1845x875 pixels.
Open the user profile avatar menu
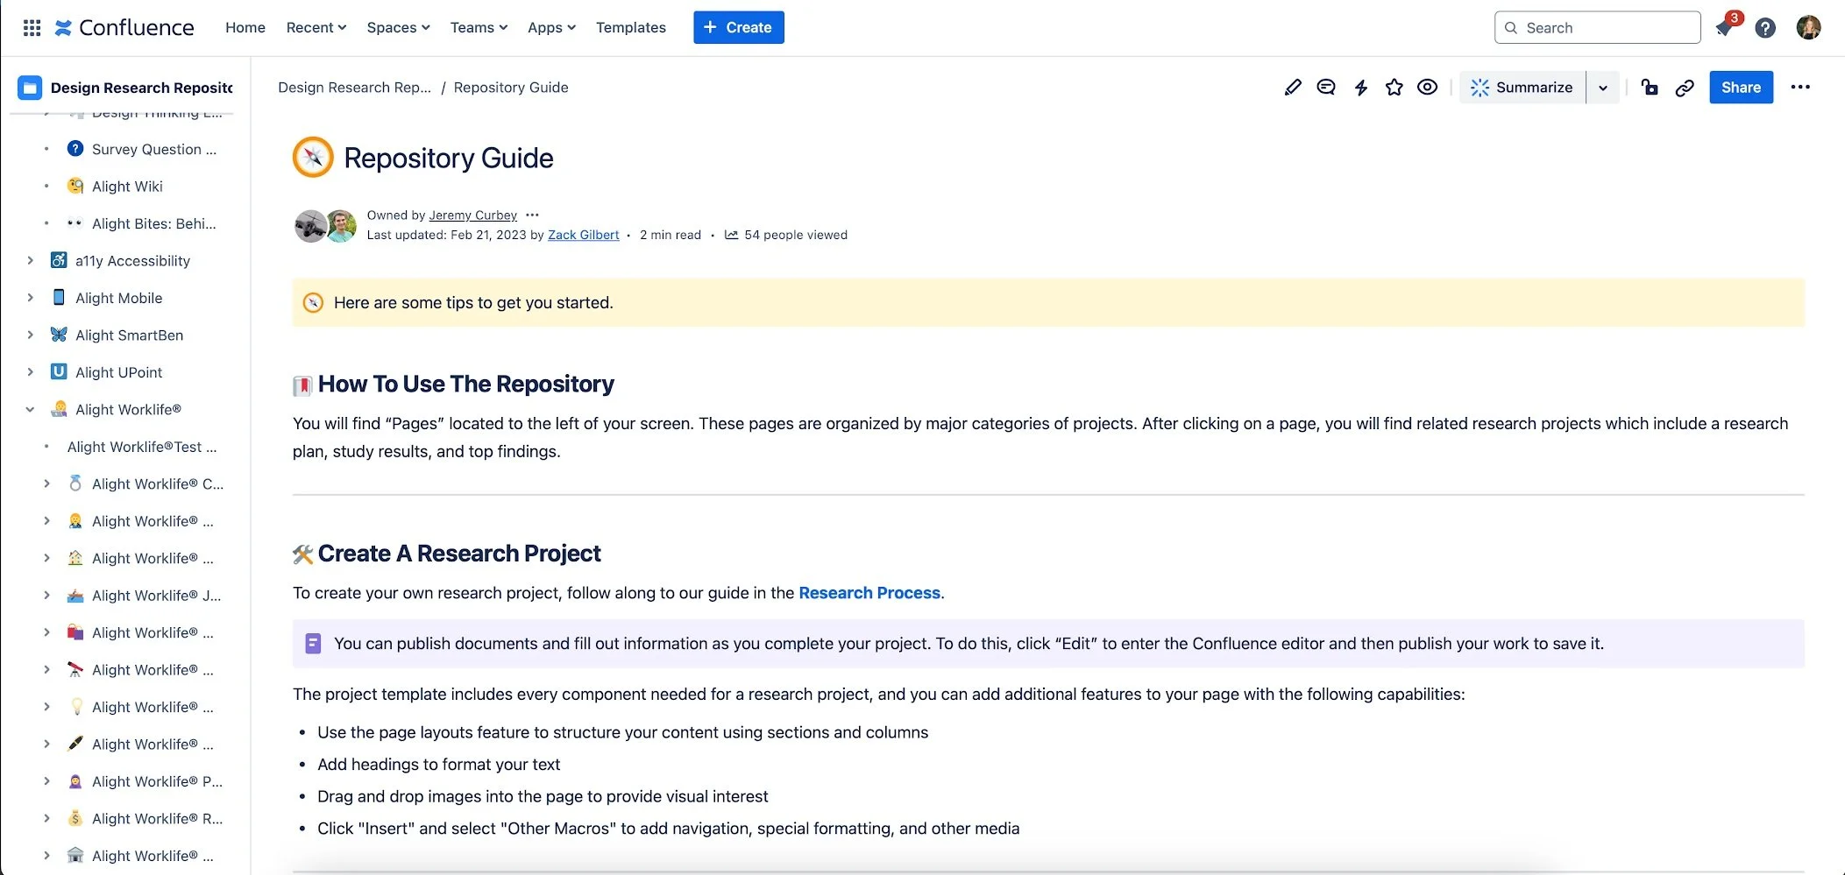pos(1808,28)
